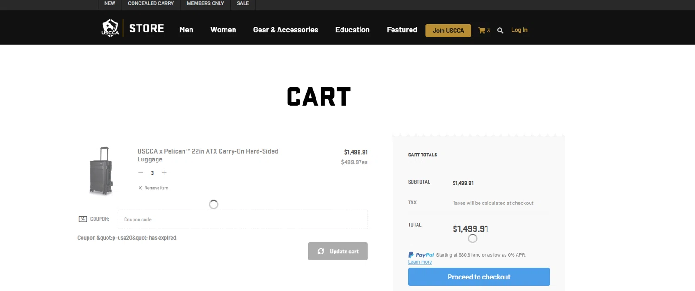Click the USCCA Store logo
The height and width of the screenshot is (291, 695).
(133, 28)
